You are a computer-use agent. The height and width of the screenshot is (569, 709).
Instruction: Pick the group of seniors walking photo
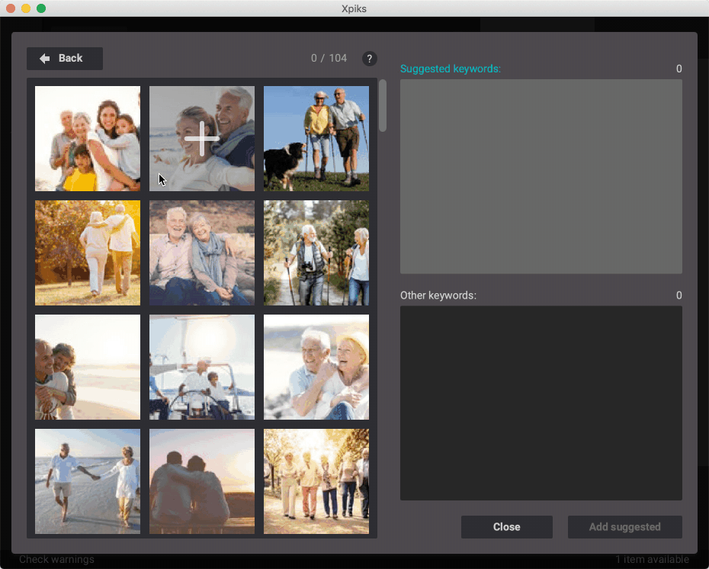pos(316,481)
